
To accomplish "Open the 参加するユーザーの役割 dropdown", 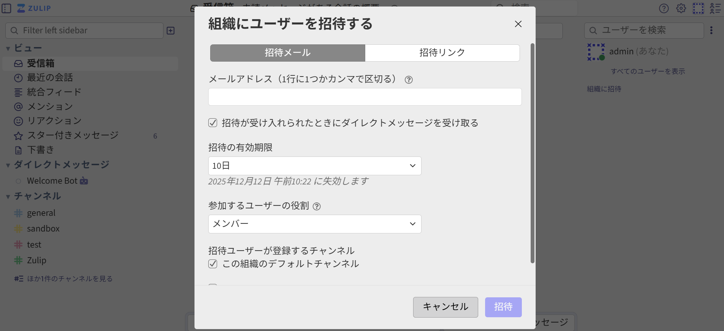I will pos(315,224).
